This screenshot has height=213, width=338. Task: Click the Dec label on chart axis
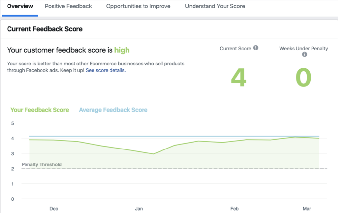54,209
